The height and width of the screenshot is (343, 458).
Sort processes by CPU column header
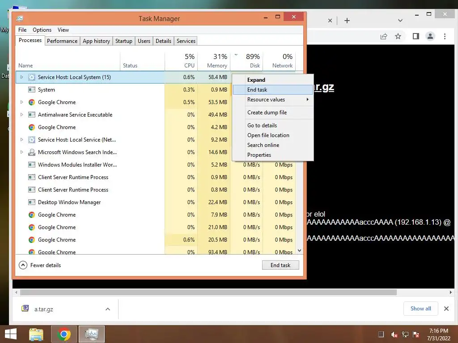(x=182, y=61)
